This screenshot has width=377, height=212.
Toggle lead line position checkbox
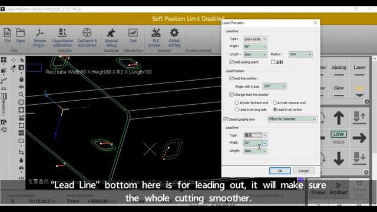tap(232, 78)
